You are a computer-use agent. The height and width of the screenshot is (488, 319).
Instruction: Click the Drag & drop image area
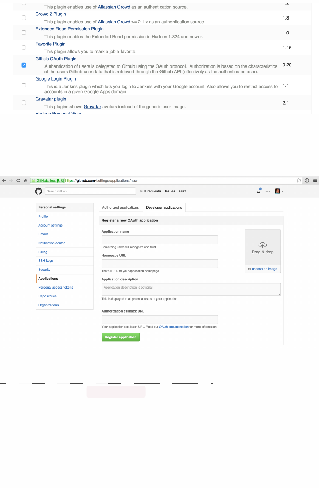coord(263,247)
